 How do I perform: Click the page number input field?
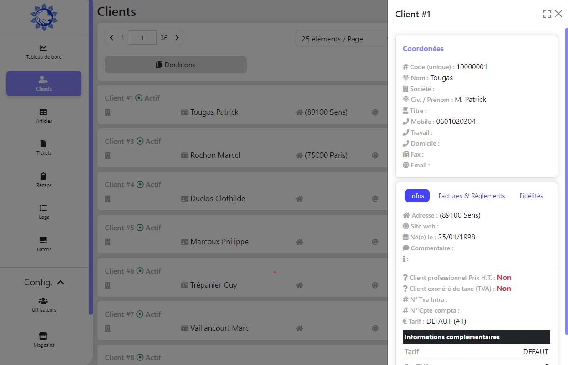142,38
